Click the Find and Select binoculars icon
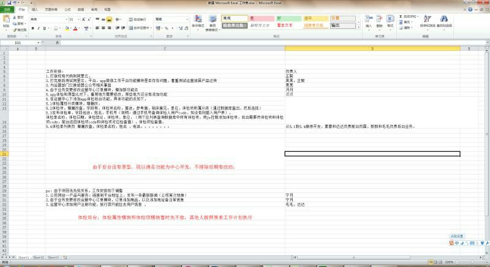Image resolution: width=490 pixels, height=267 pixels. point(444,22)
